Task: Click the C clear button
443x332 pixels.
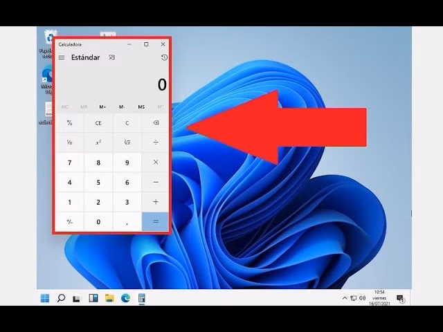Action: pyautogui.click(x=127, y=123)
